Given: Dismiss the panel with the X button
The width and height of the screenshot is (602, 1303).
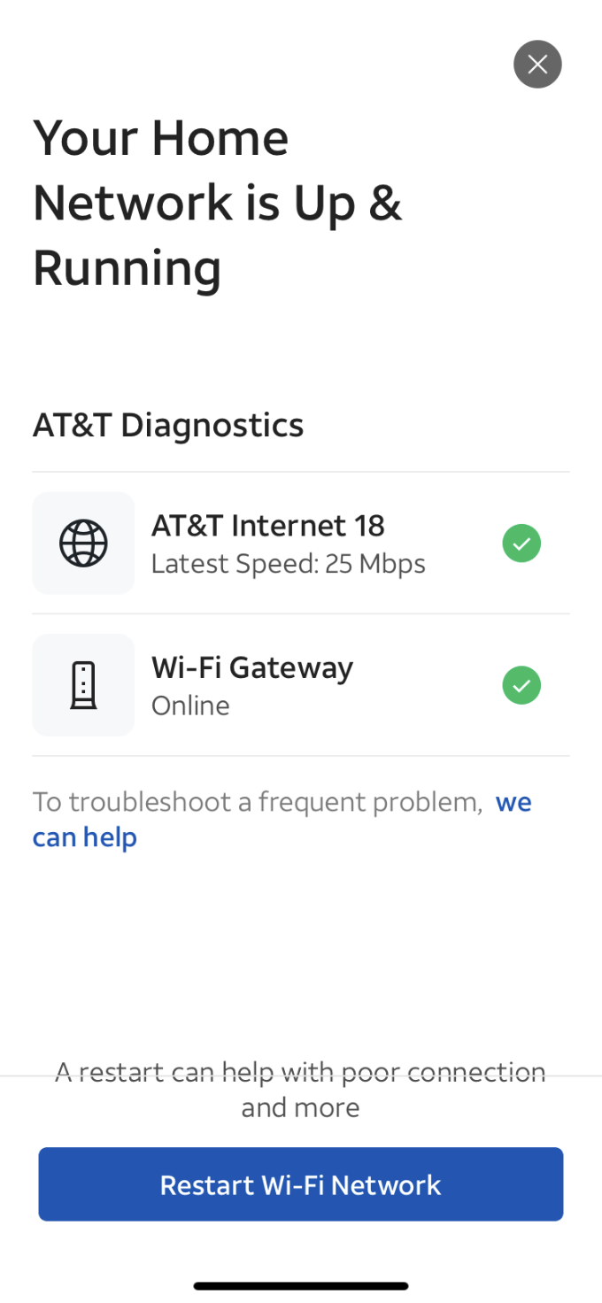Looking at the screenshot, I should click(x=537, y=64).
